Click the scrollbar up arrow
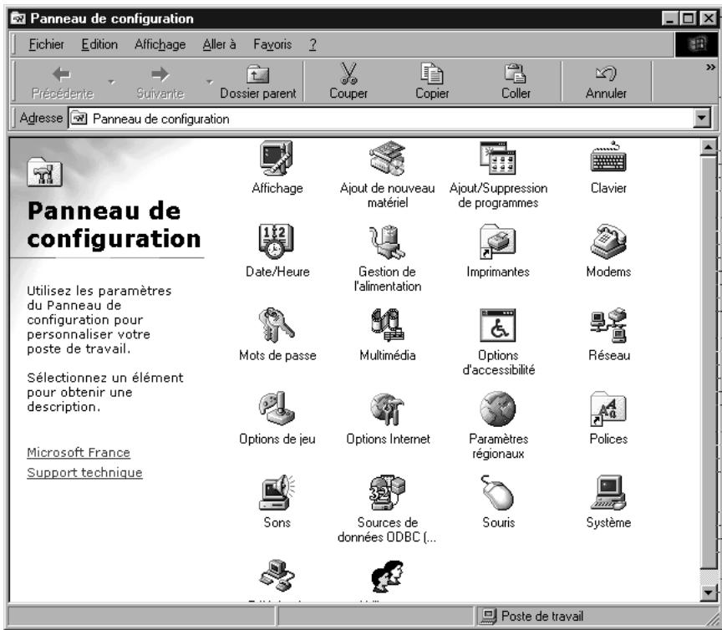 coord(708,147)
